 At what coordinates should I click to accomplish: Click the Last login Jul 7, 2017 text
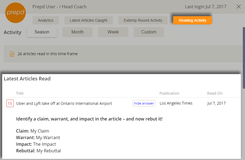tap(206, 7)
